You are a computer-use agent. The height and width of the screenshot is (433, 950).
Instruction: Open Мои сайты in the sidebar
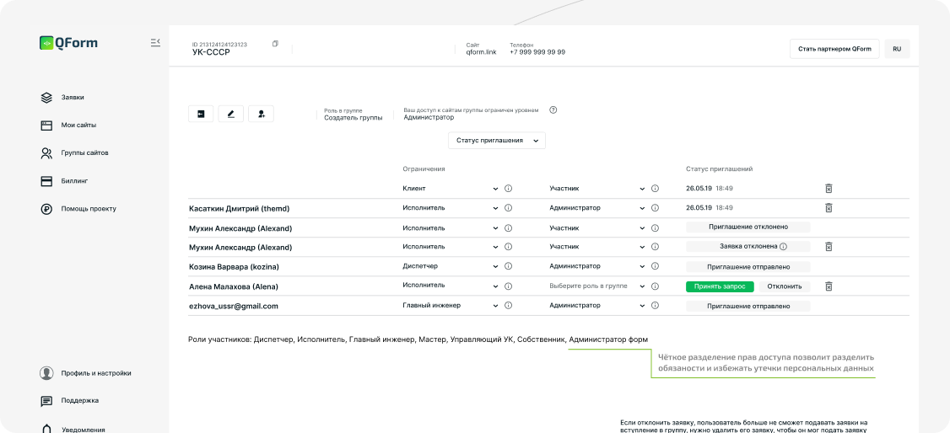point(78,126)
